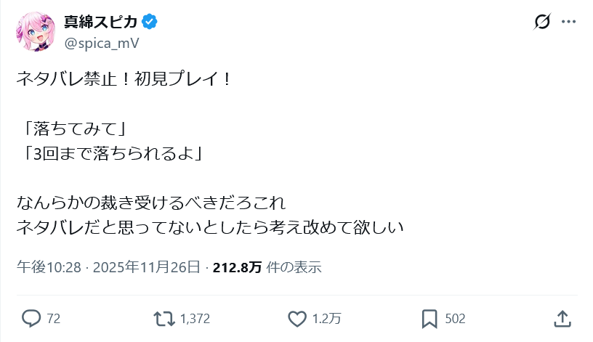This screenshot has height=342, width=593.
Task: Click the bookmark count 502
Action: [x=455, y=318]
